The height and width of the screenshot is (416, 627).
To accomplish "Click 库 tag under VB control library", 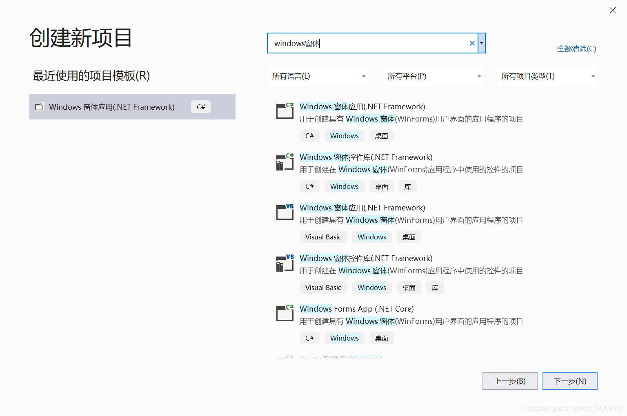I will click(435, 288).
